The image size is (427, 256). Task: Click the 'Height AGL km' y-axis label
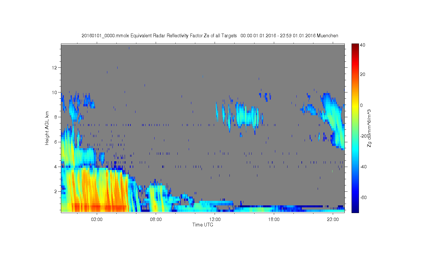[x=47, y=128]
